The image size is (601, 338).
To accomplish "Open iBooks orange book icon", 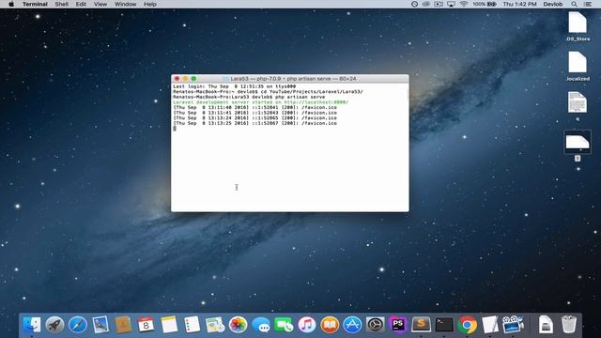I will pos(330,325).
